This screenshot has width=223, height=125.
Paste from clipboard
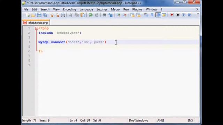(83, 15)
